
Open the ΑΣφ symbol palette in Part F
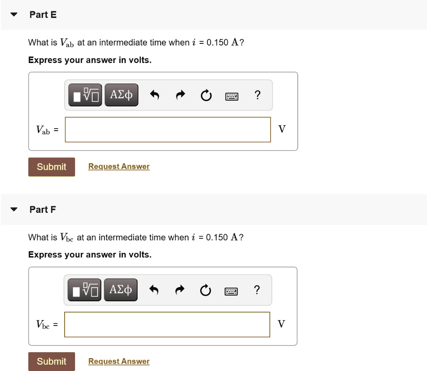[x=121, y=290]
